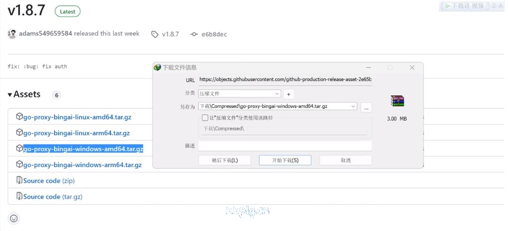Click 稍后下载(L) download later button

tap(225, 160)
